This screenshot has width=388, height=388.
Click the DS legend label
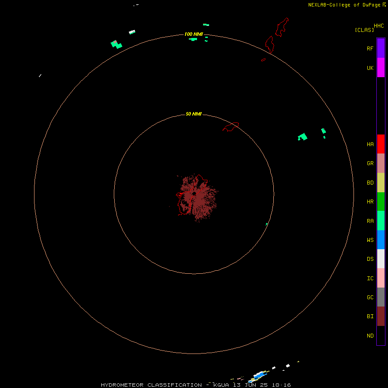coord(370,259)
